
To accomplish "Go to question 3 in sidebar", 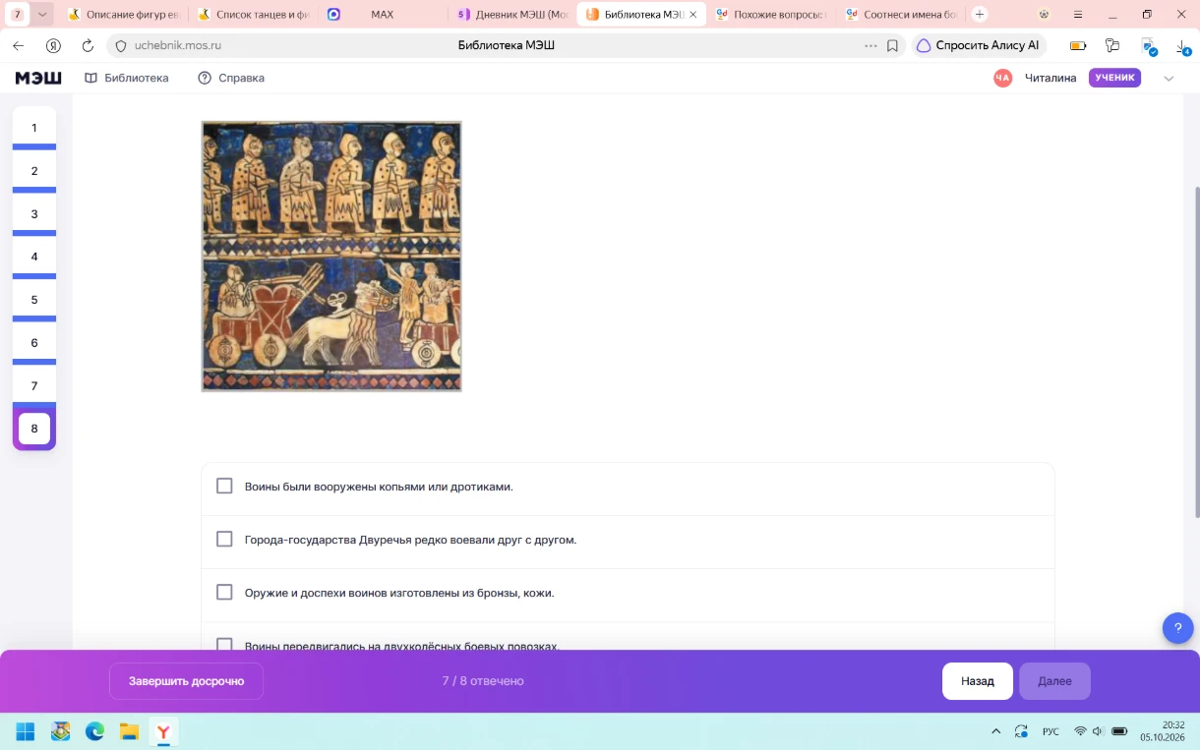I will [34, 213].
